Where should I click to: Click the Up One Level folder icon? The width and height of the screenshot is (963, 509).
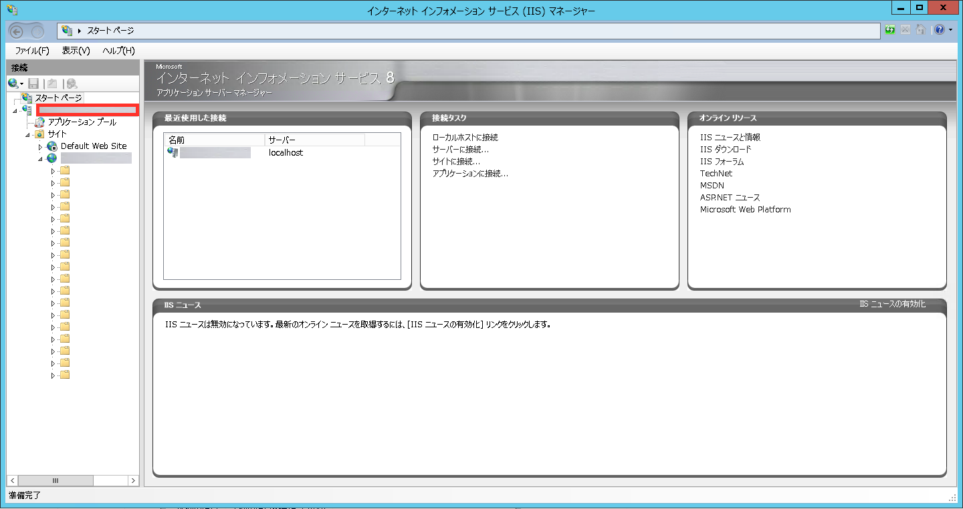pos(52,83)
